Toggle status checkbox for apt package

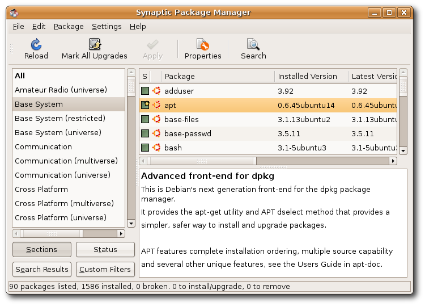(145, 105)
